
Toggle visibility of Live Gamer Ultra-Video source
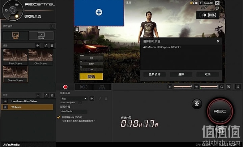coord(5,101)
